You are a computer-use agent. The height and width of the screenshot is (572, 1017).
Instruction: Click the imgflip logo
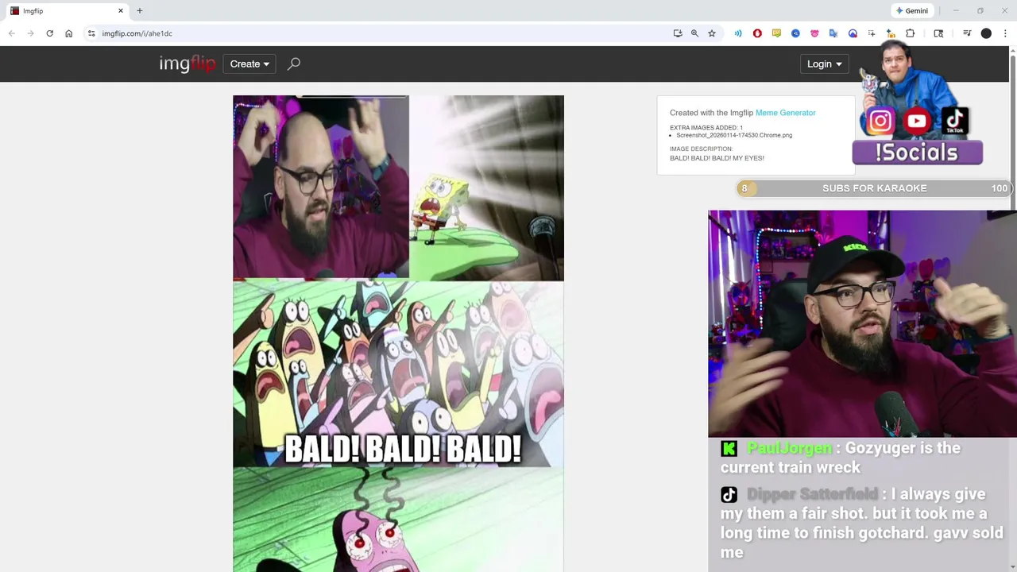coord(188,64)
